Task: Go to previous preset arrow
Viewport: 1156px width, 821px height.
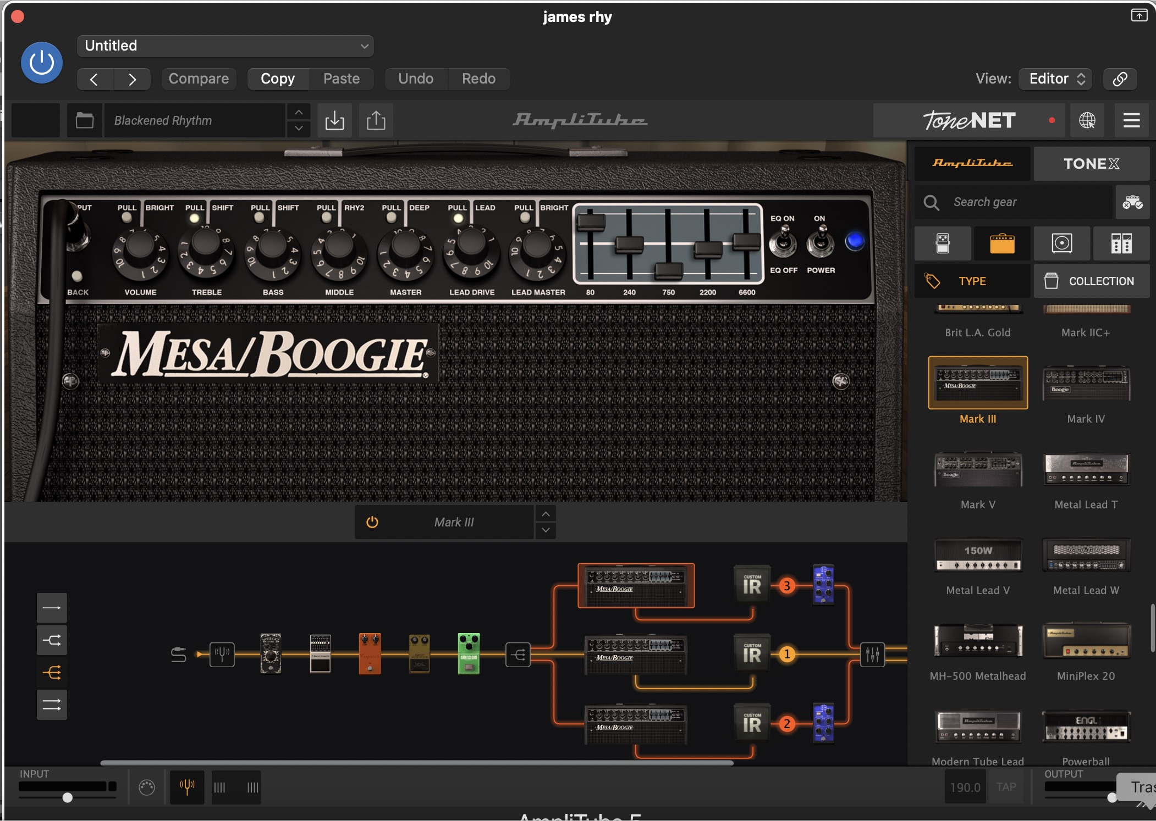Action: click(95, 79)
